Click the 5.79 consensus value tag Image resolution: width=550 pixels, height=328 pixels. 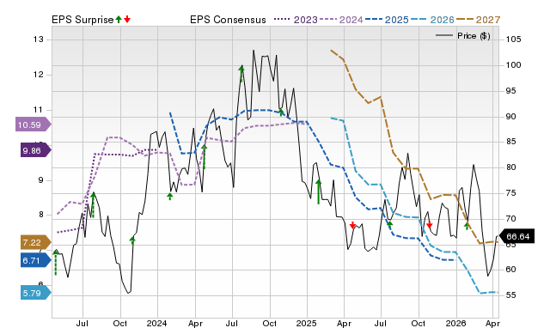tap(36, 293)
